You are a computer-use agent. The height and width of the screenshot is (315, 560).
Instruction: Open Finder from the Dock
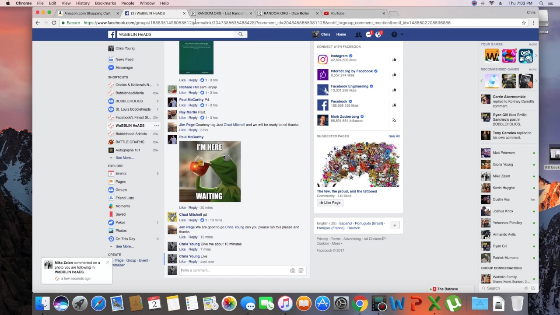tap(42, 303)
